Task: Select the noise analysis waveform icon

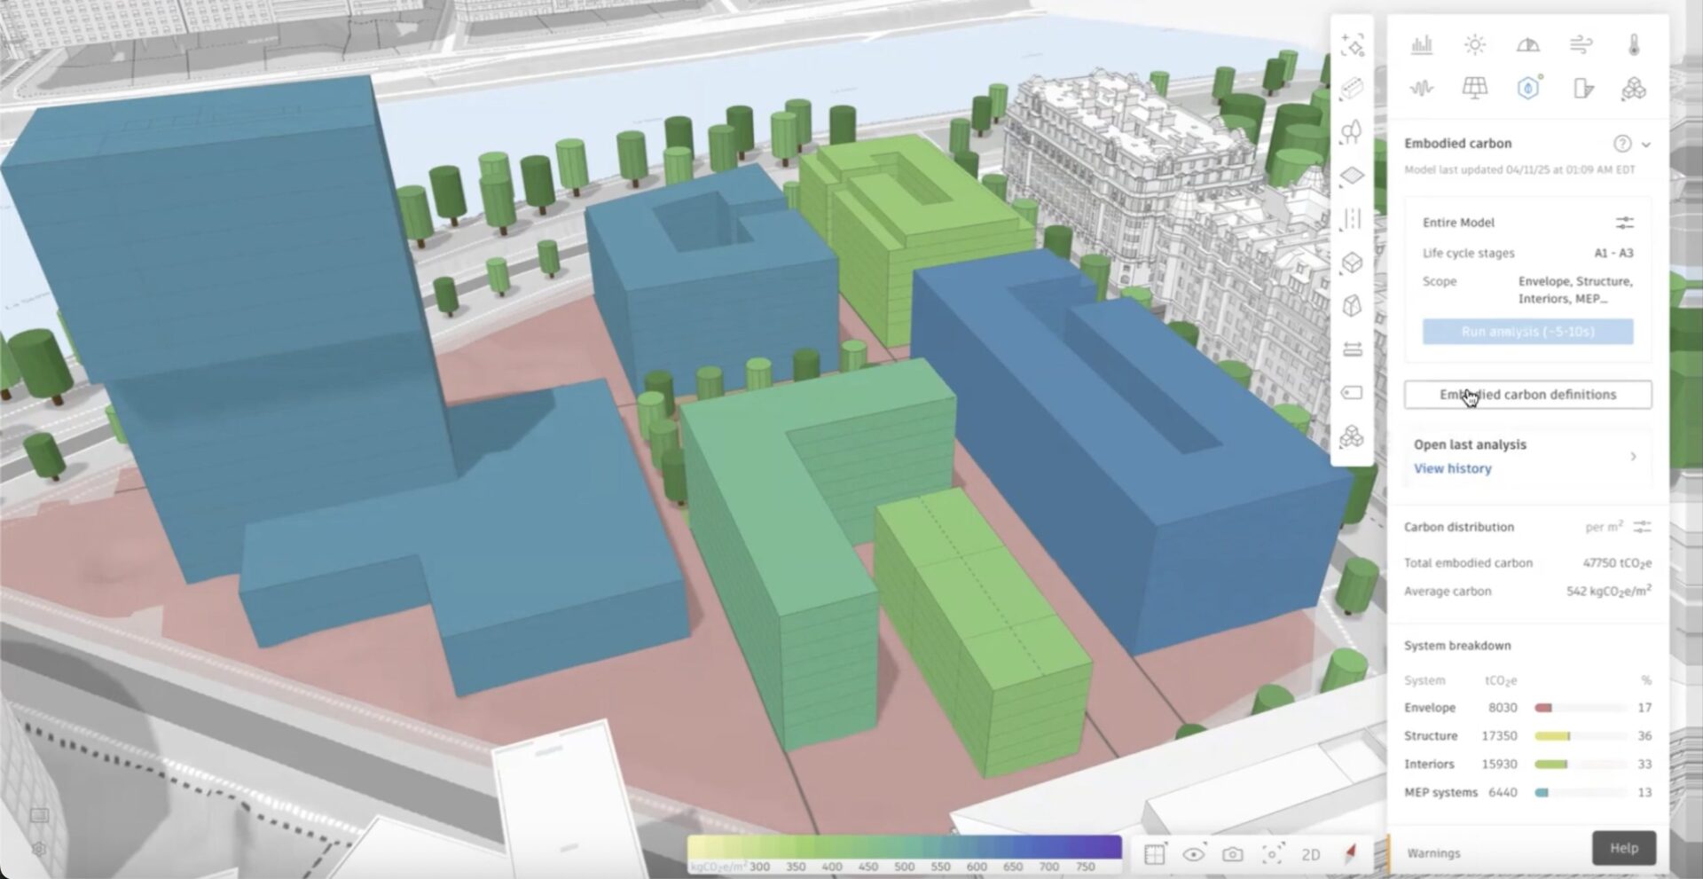Action: coord(1422,88)
